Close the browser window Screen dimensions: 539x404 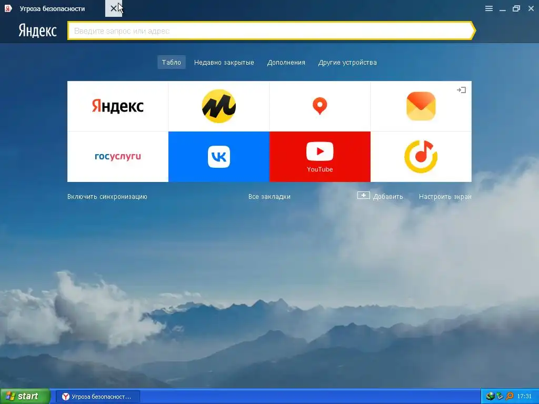[x=531, y=8]
